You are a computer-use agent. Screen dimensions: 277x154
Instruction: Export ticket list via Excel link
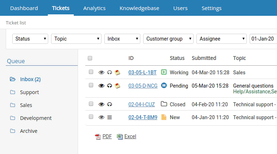tap(130, 136)
